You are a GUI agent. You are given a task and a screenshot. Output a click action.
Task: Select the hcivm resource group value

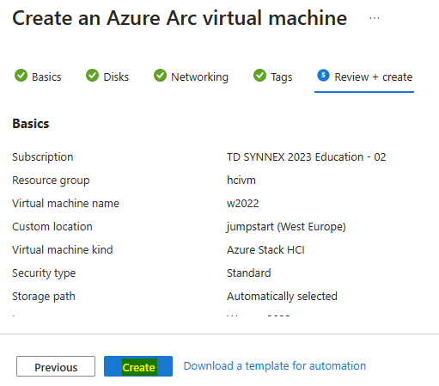241,181
